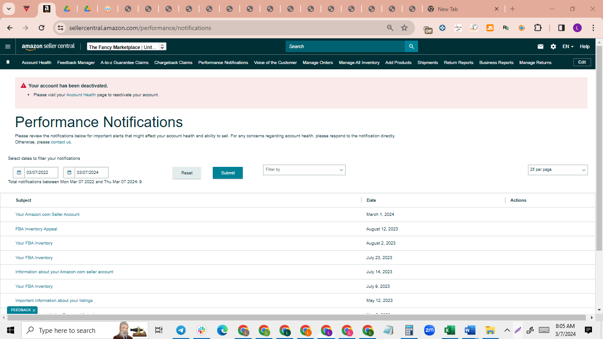Open Voice of the Customer
Image resolution: width=603 pixels, height=339 pixels.
pyautogui.click(x=275, y=63)
